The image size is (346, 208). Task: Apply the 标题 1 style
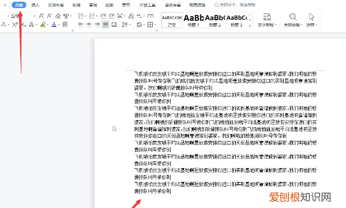[x=194, y=20]
